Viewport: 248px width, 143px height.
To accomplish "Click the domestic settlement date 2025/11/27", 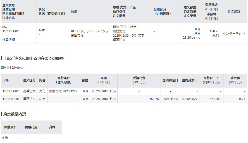I will point(190,99).
